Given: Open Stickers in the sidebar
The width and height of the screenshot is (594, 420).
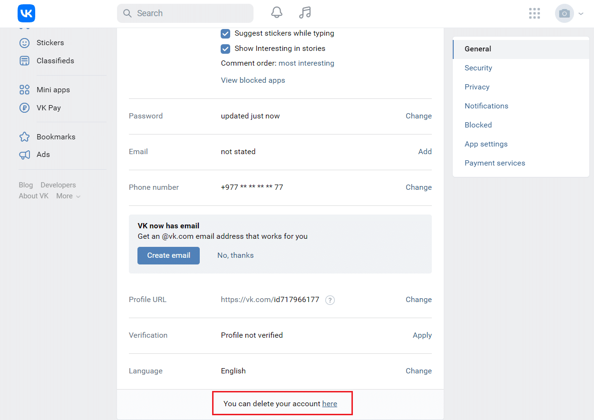Looking at the screenshot, I should click(x=50, y=43).
